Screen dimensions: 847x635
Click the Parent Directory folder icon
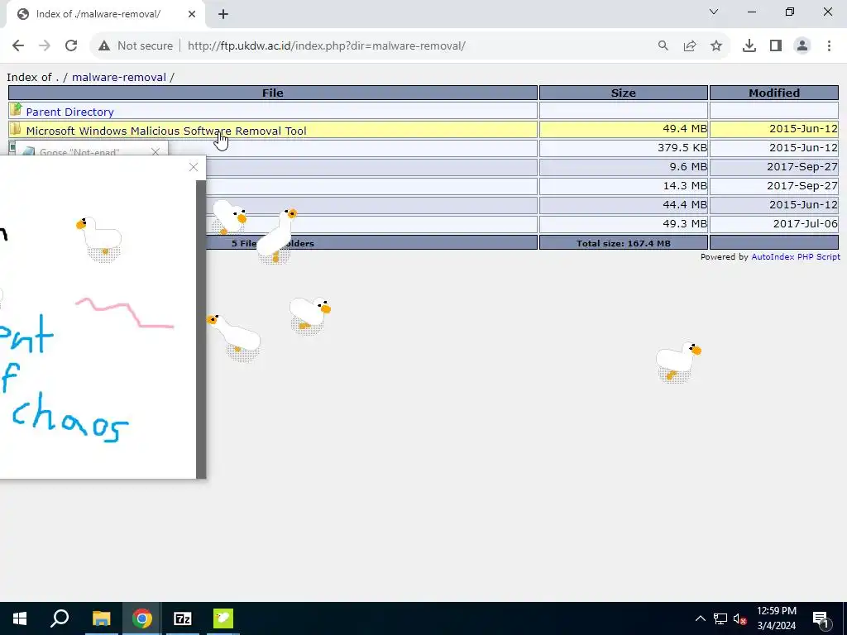click(16, 110)
